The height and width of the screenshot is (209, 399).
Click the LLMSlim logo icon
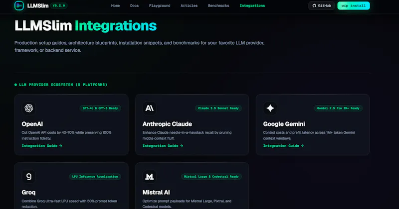19,5
